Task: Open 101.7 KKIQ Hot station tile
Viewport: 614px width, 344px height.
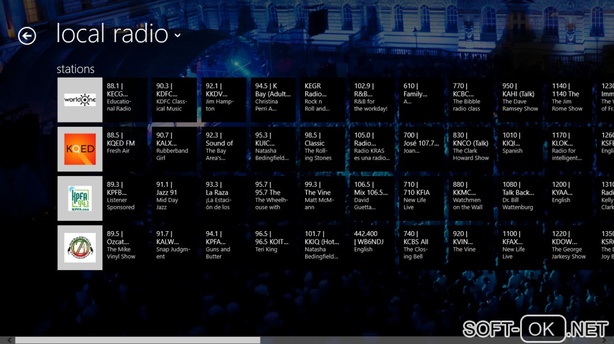Action: (323, 247)
